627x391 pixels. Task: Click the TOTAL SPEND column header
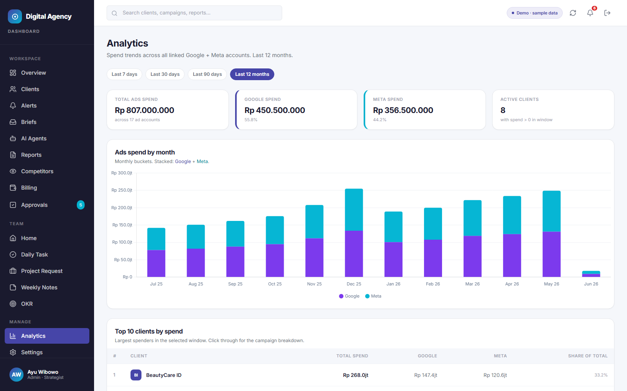click(x=352, y=356)
